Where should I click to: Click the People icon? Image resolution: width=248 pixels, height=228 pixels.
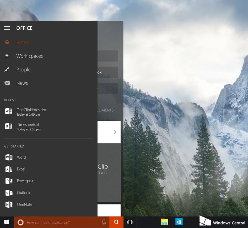tap(7, 70)
